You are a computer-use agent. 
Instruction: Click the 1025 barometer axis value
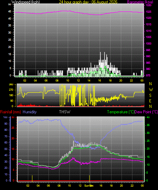tap(148, 12)
